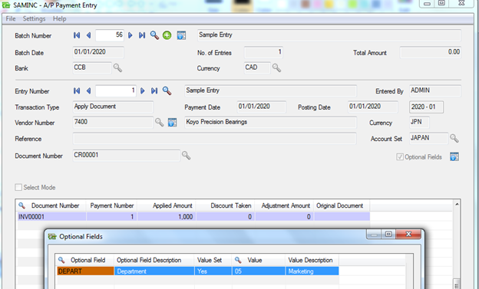The image size is (479, 289).
Task: Select the DEPART optional field cell
Action: [x=85, y=271]
